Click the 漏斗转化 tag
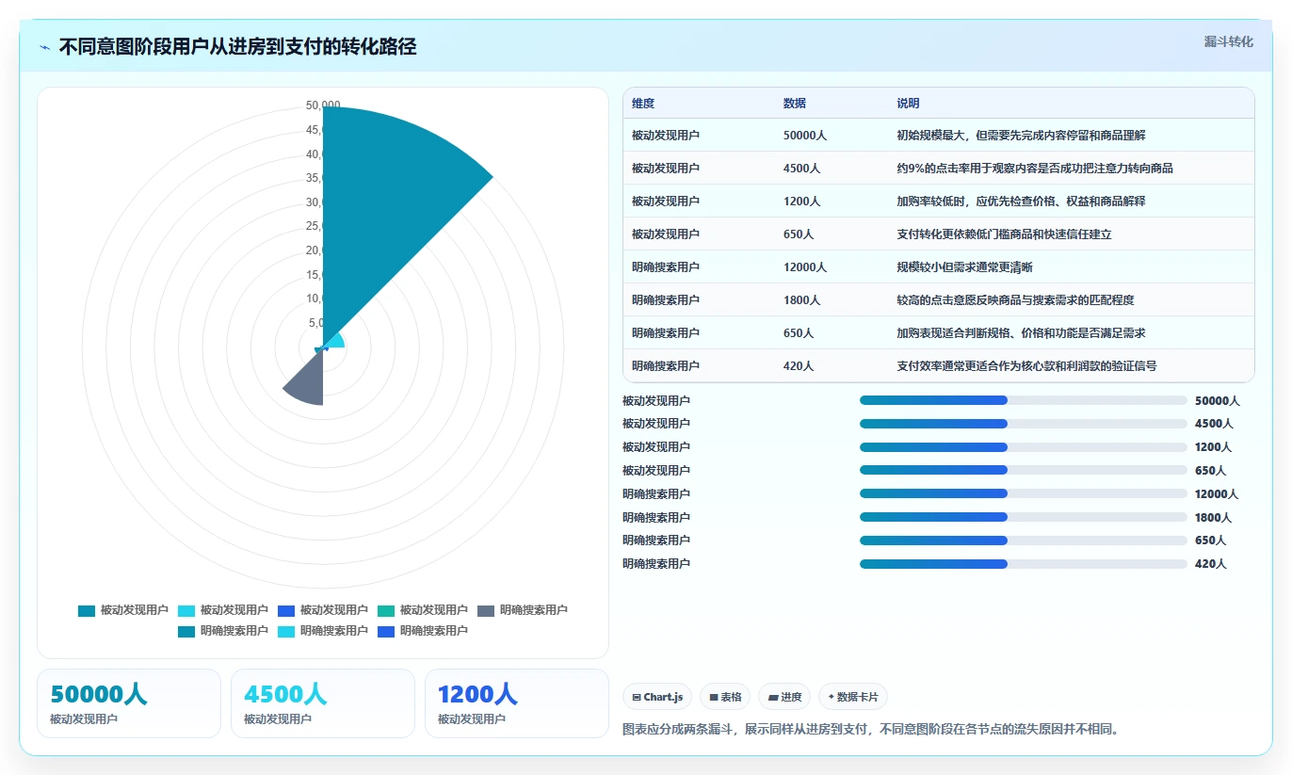This screenshot has height=775, width=1292. (1228, 41)
